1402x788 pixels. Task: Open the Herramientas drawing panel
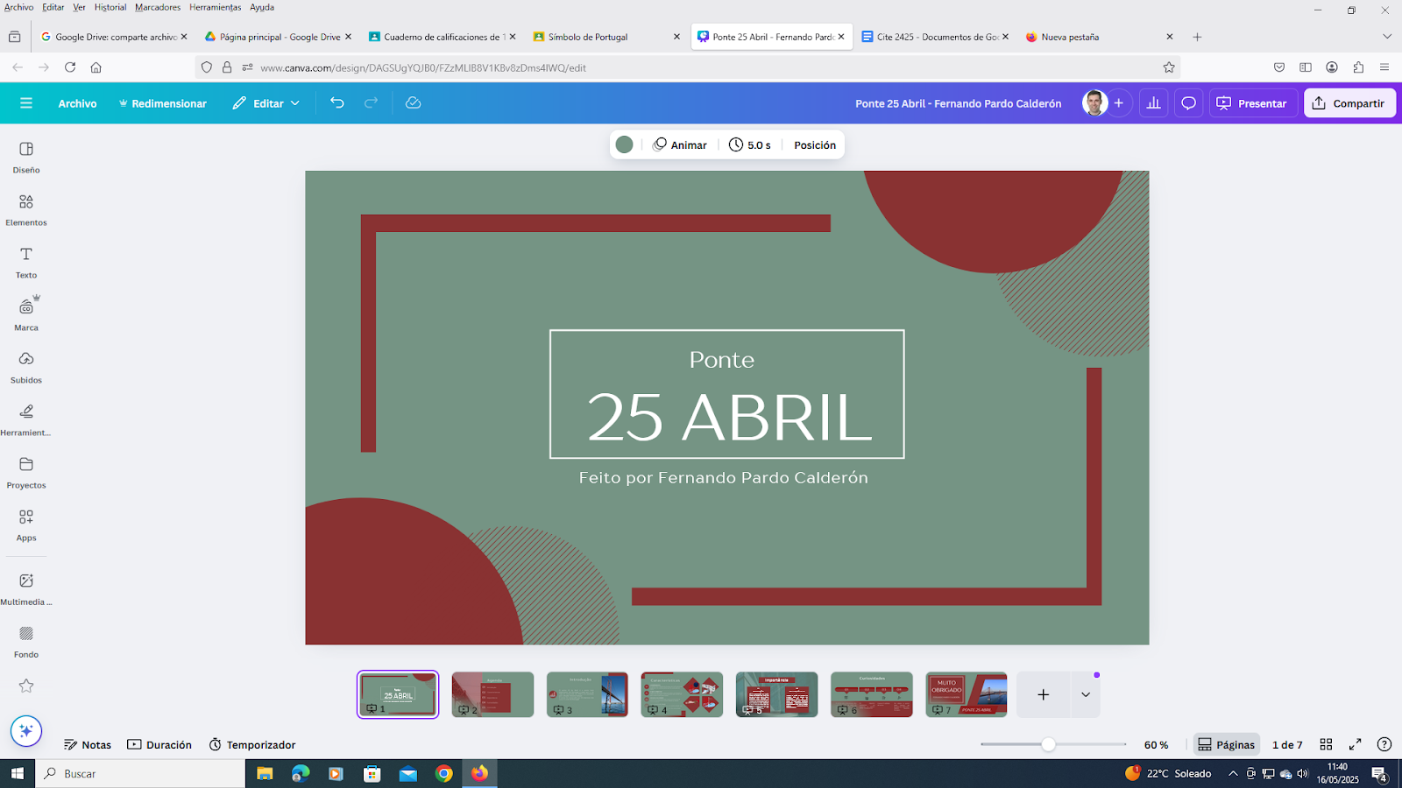26,420
